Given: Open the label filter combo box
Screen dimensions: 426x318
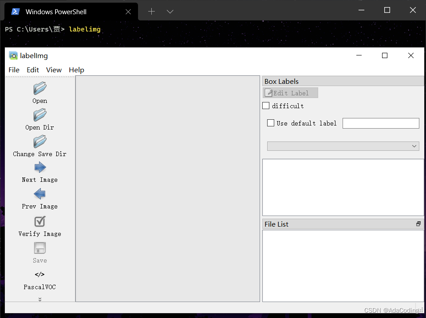Looking at the screenshot, I should [x=343, y=146].
